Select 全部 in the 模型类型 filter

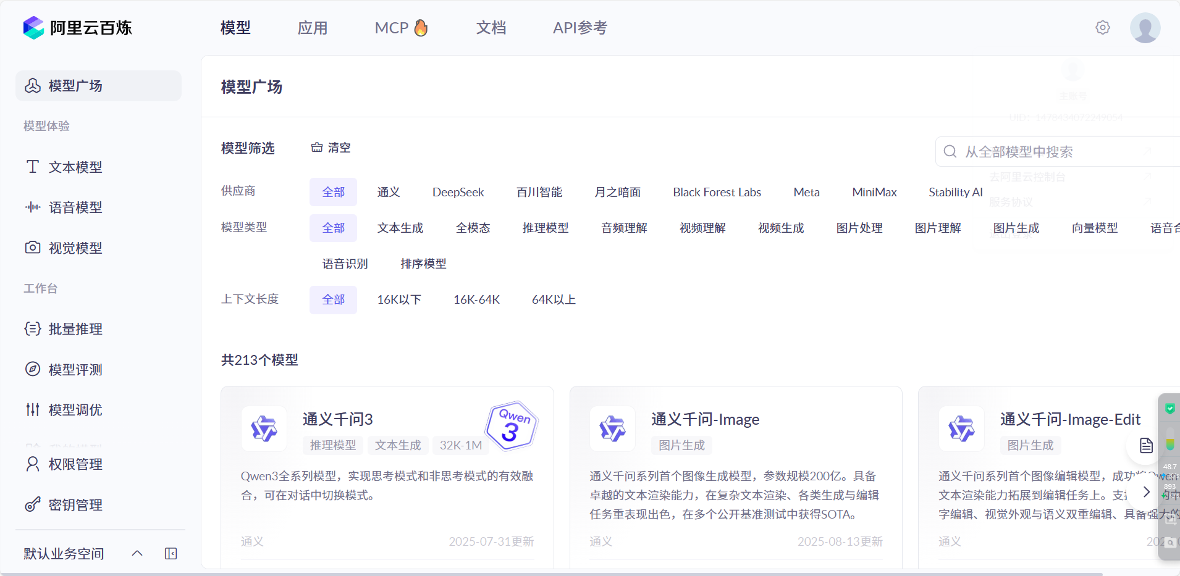333,228
